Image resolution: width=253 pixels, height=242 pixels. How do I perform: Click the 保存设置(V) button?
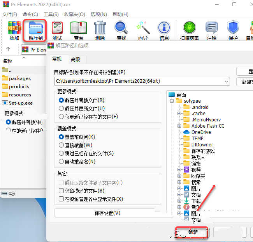click(107, 213)
